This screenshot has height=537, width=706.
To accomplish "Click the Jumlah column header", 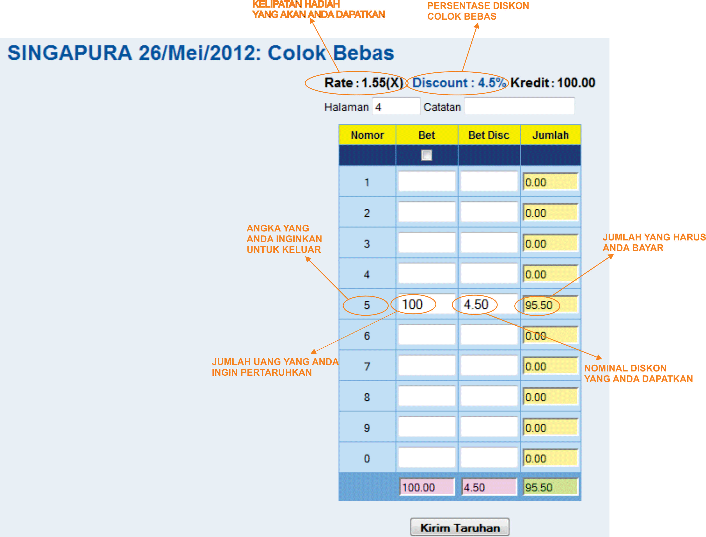I will [x=550, y=135].
